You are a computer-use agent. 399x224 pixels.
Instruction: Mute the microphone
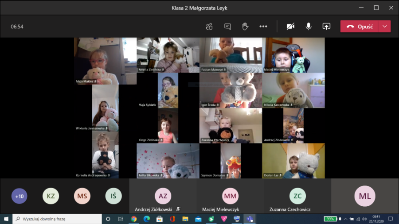click(x=309, y=27)
